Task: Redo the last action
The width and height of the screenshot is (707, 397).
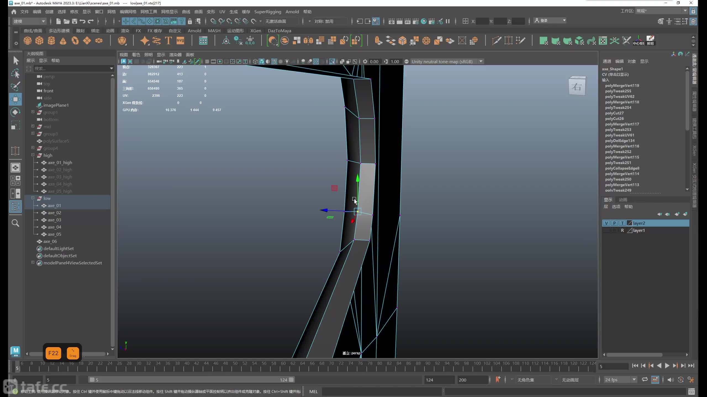Action: (91, 21)
